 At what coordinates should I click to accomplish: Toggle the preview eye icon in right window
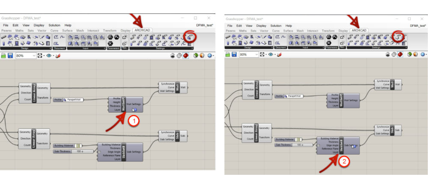(271, 55)
